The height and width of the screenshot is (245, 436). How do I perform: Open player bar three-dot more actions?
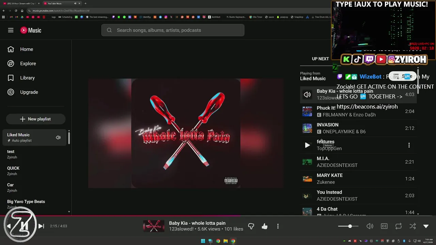(278, 226)
